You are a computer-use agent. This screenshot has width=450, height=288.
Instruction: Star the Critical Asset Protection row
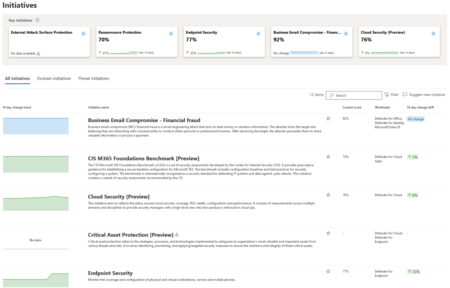(328, 233)
